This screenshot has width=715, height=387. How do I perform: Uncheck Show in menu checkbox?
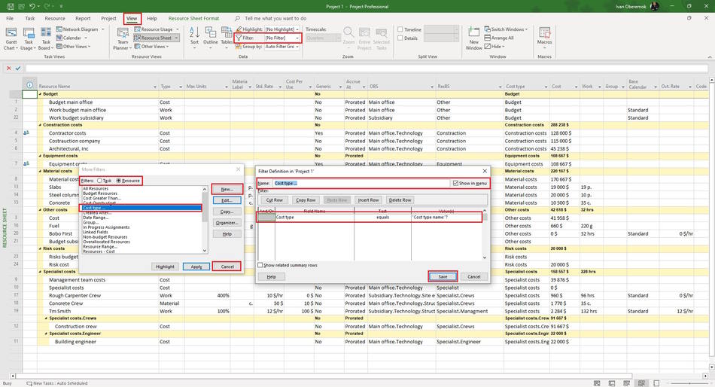coord(455,183)
